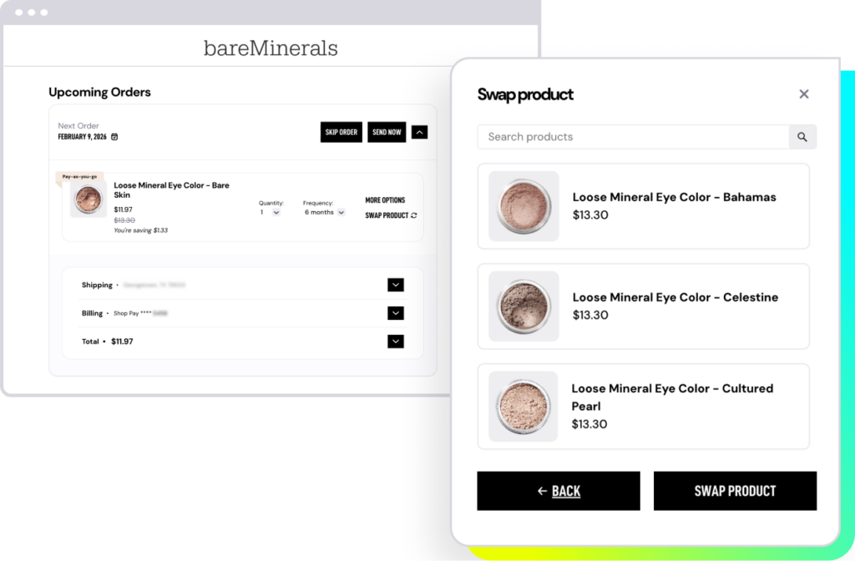Expand the Shipping section
This screenshot has height=561, width=855.
point(396,286)
